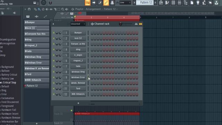Activate multilink to controllers icon
This screenshot has width=222, height=125.
click(112, 2)
